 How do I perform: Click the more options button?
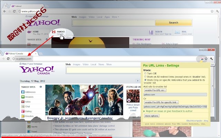[x=152, y=116]
